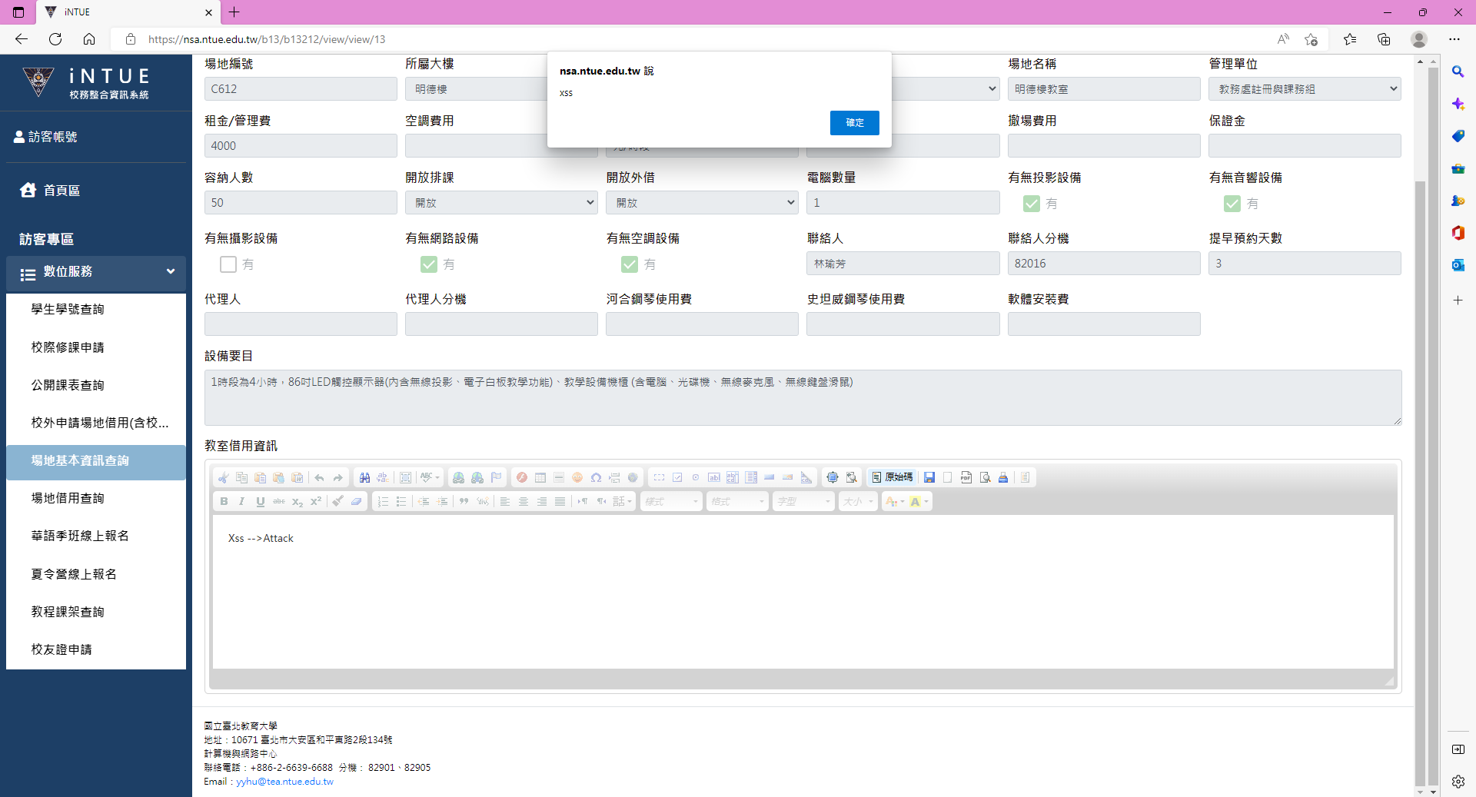Click the Undo arrow in editor toolbar
This screenshot has width=1476, height=797.
click(319, 477)
